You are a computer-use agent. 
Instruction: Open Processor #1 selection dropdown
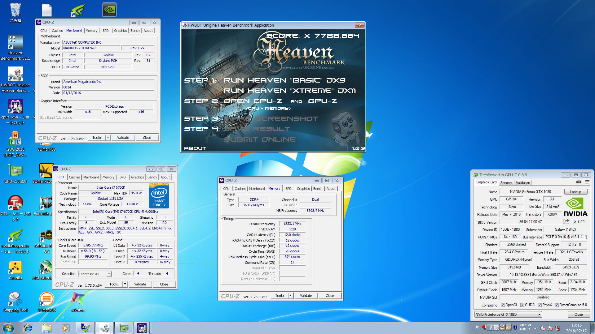tap(95, 274)
